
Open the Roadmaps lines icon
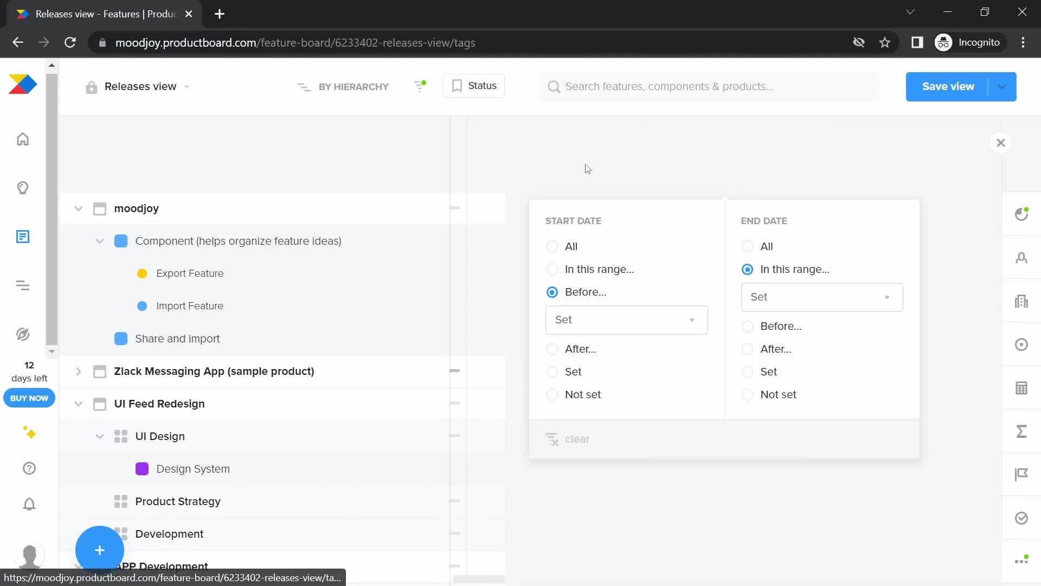(x=23, y=285)
